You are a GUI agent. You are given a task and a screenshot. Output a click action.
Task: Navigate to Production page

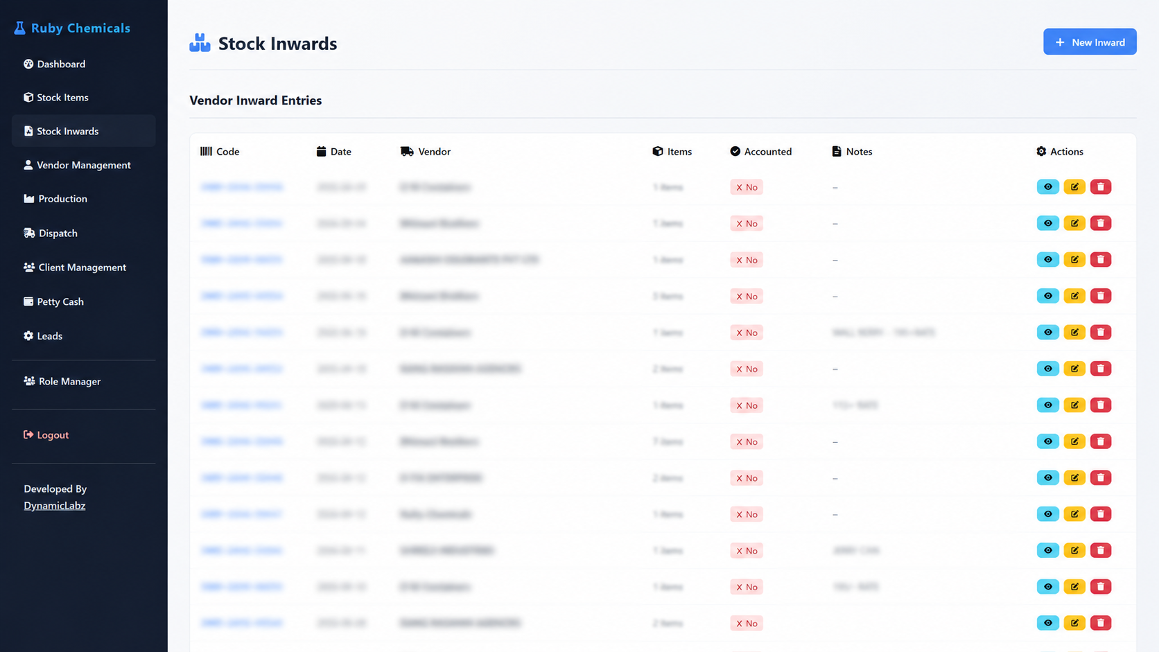click(x=55, y=199)
